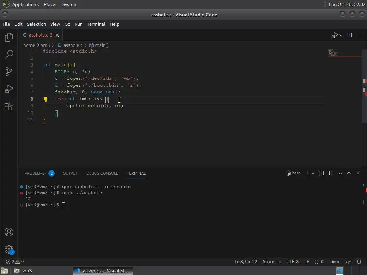Click the errors and warnings status indicator
This screenshot has height=275, width=367.
coord(15,262)
